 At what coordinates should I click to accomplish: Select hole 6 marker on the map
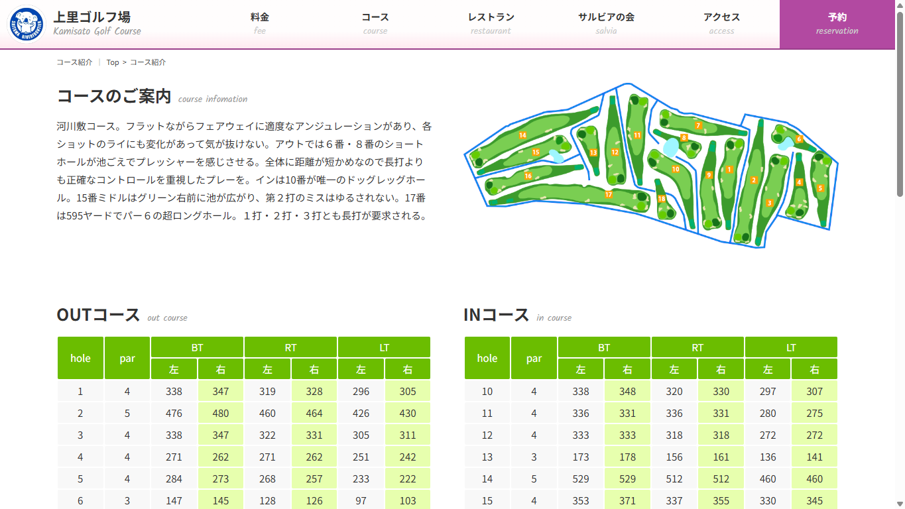coord(800,139)
